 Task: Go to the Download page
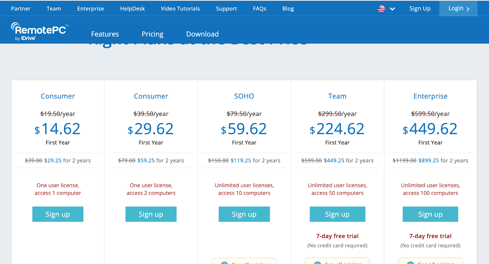202,34
